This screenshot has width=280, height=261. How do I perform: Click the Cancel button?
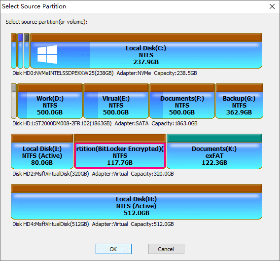(166, 249)
